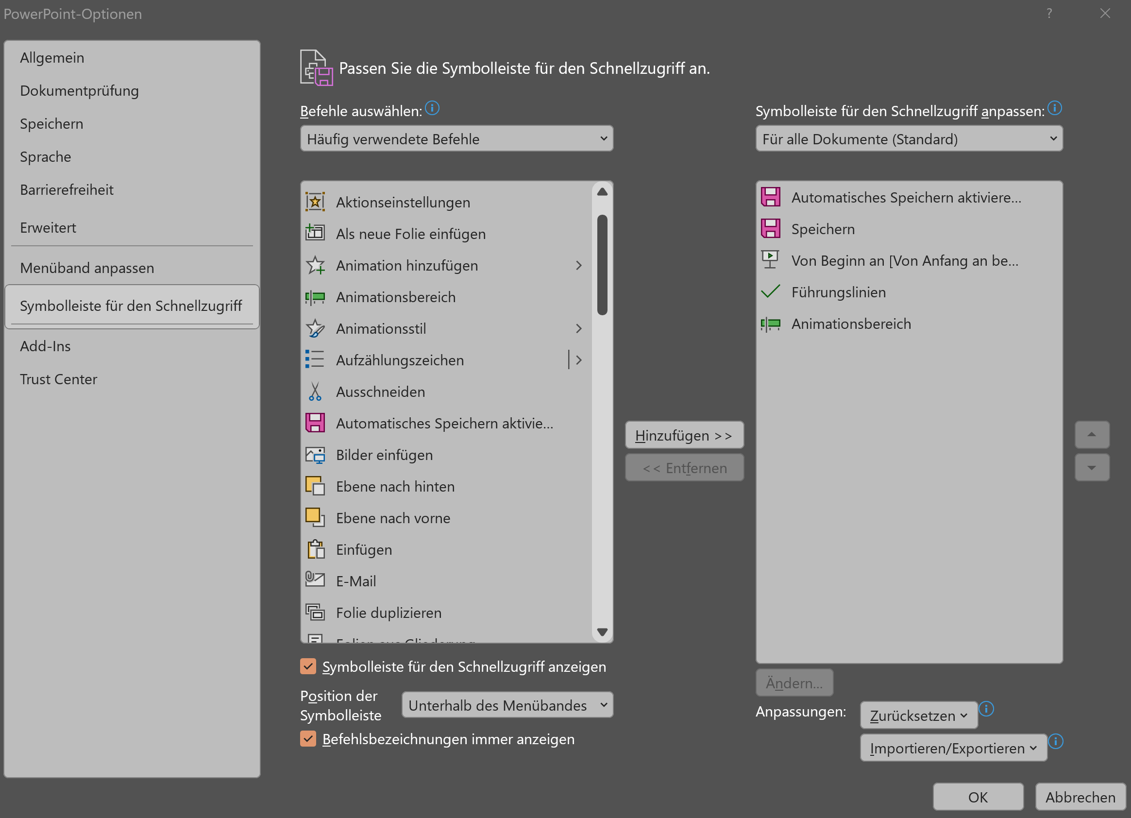The width and height of the screenshot is (1131, 818).
Task: Select Folie duplizieren in the command list
Action: (x=446, y=613)
